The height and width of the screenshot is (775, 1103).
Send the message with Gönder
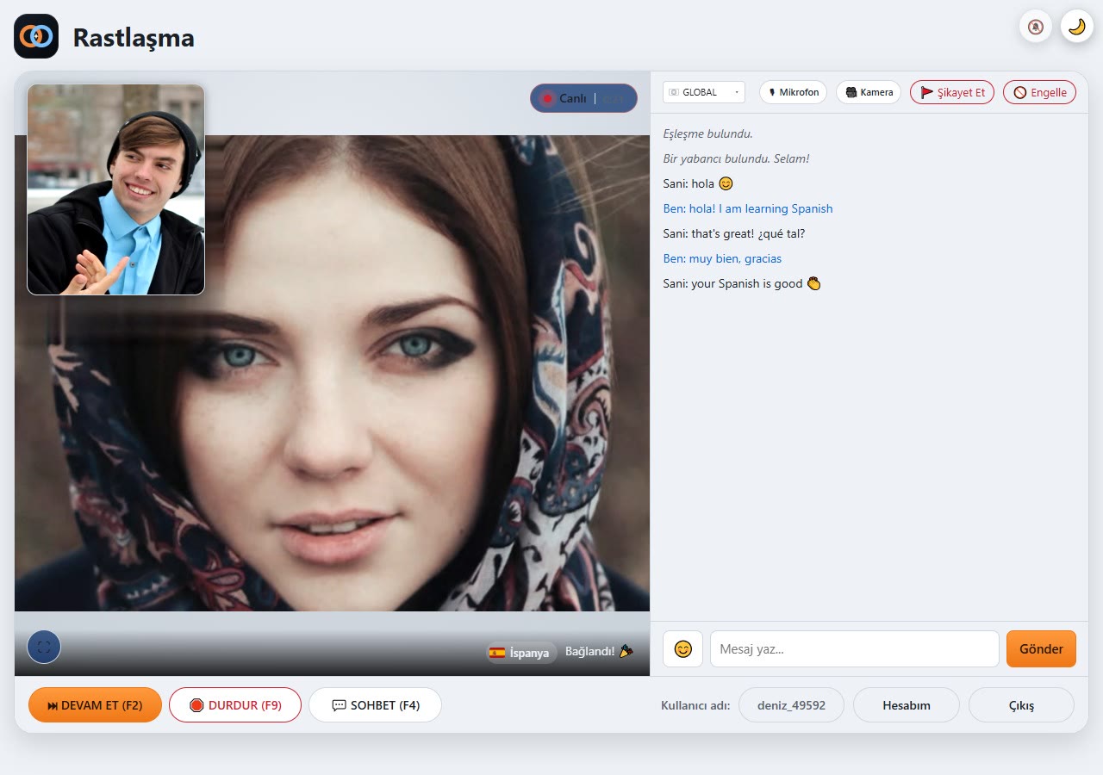click(x=1041, y=649)
